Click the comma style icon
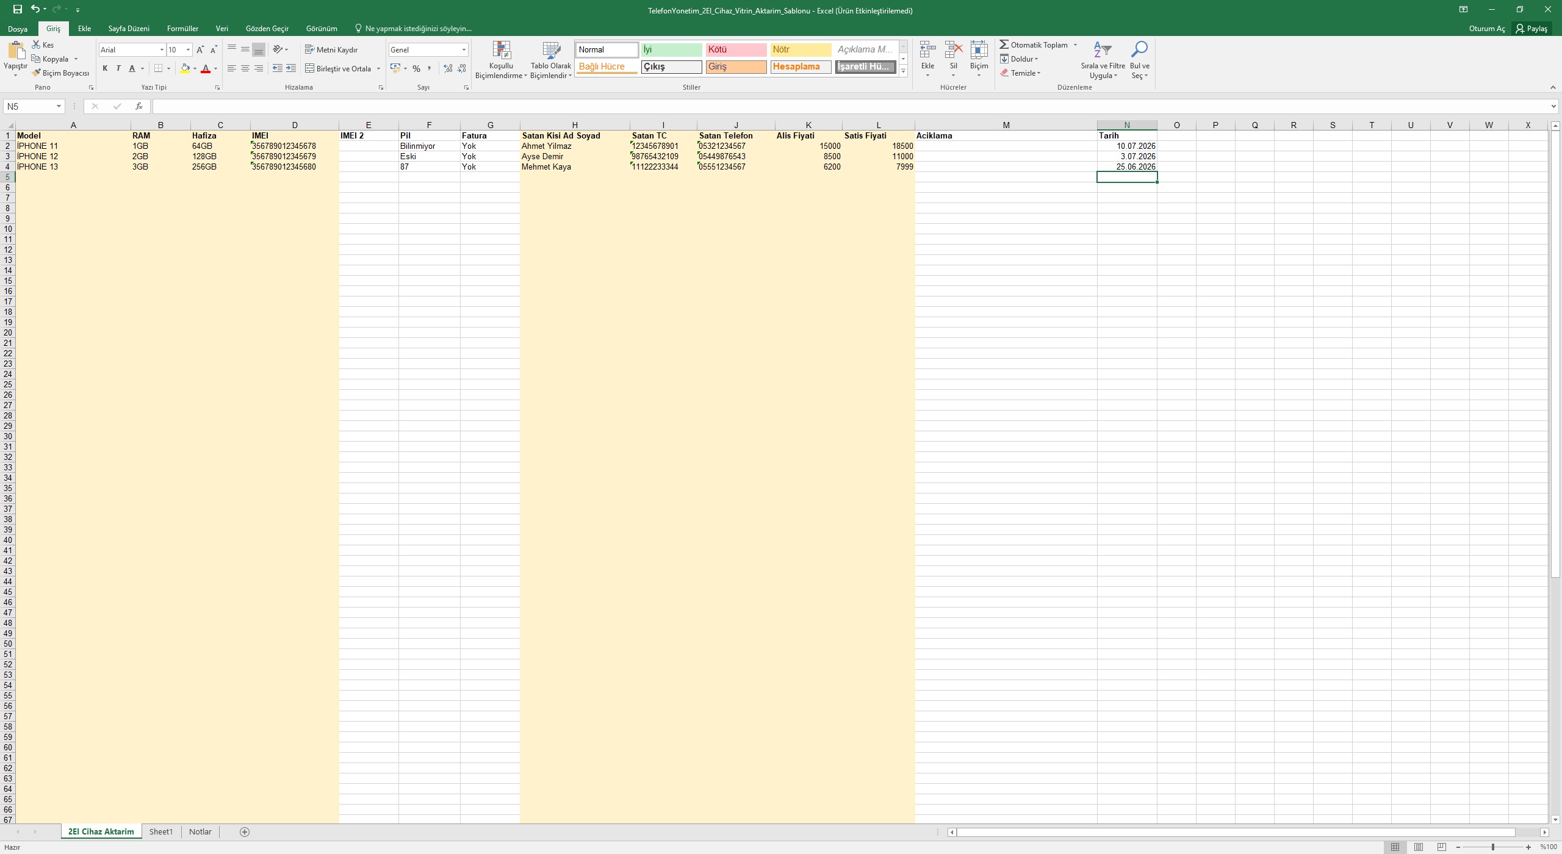Viewport: 1562px width, 854px height. pos(429,68)
